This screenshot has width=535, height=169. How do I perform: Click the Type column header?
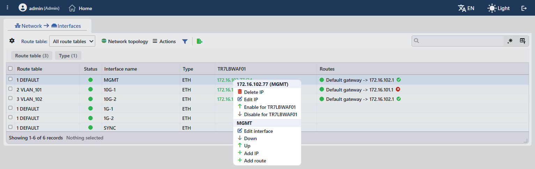point(197,69)
